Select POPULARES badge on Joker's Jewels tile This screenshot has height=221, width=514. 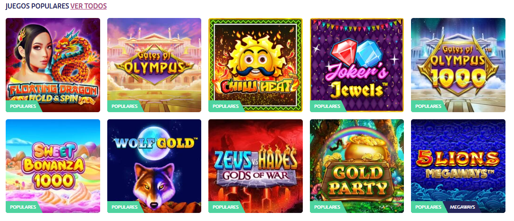click(x=327, y=106)
